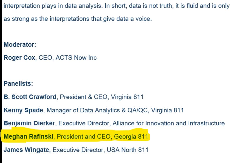The width and height of the screenshot is (230, 163).
Task: Select the name Kenny Spade
Action: coord(23,110)
